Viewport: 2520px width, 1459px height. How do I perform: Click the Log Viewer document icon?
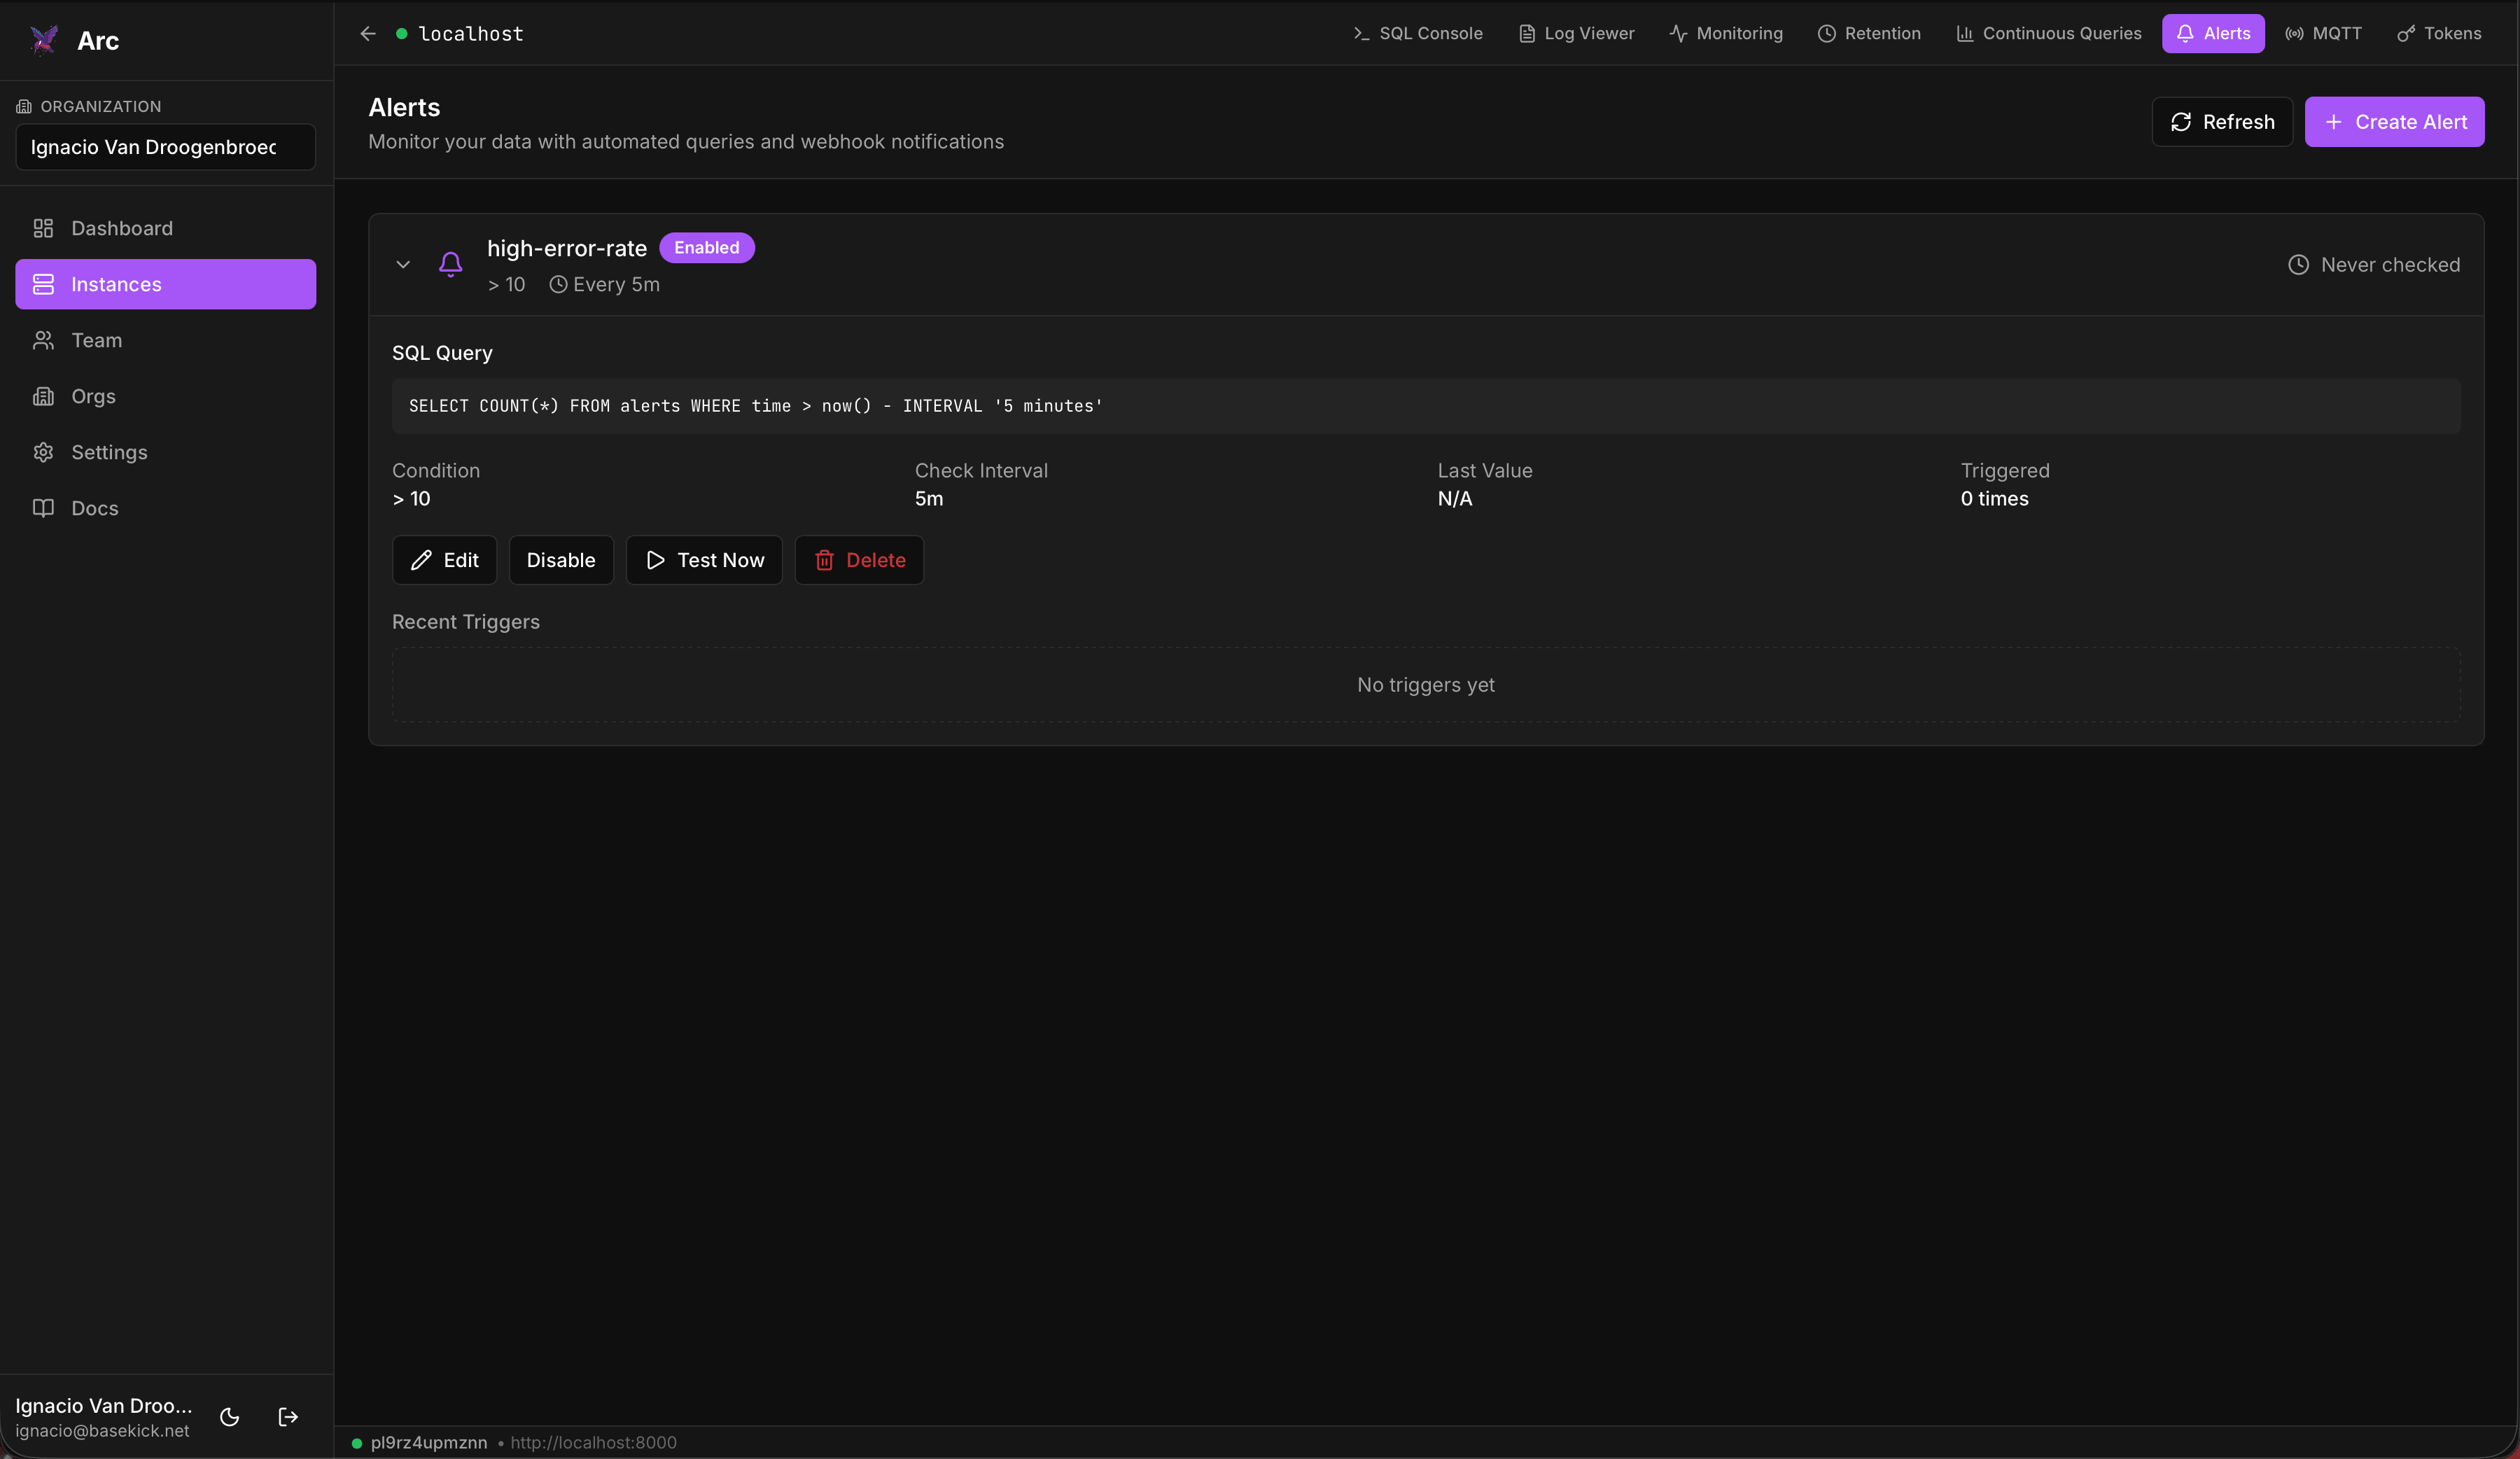pyautogui.click(x=1526, y=34)
